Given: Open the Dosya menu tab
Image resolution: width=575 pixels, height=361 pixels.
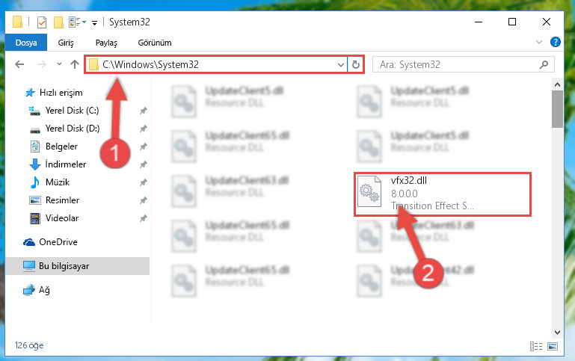Looking at the screenshot, I should 26,43.
